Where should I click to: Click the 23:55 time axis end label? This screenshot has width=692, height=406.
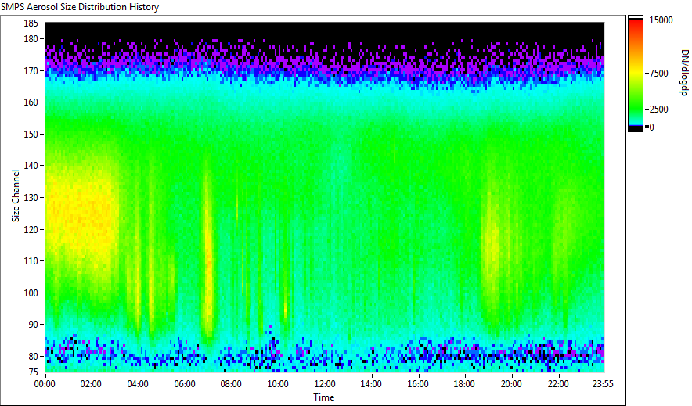click(x=603, y=384)
